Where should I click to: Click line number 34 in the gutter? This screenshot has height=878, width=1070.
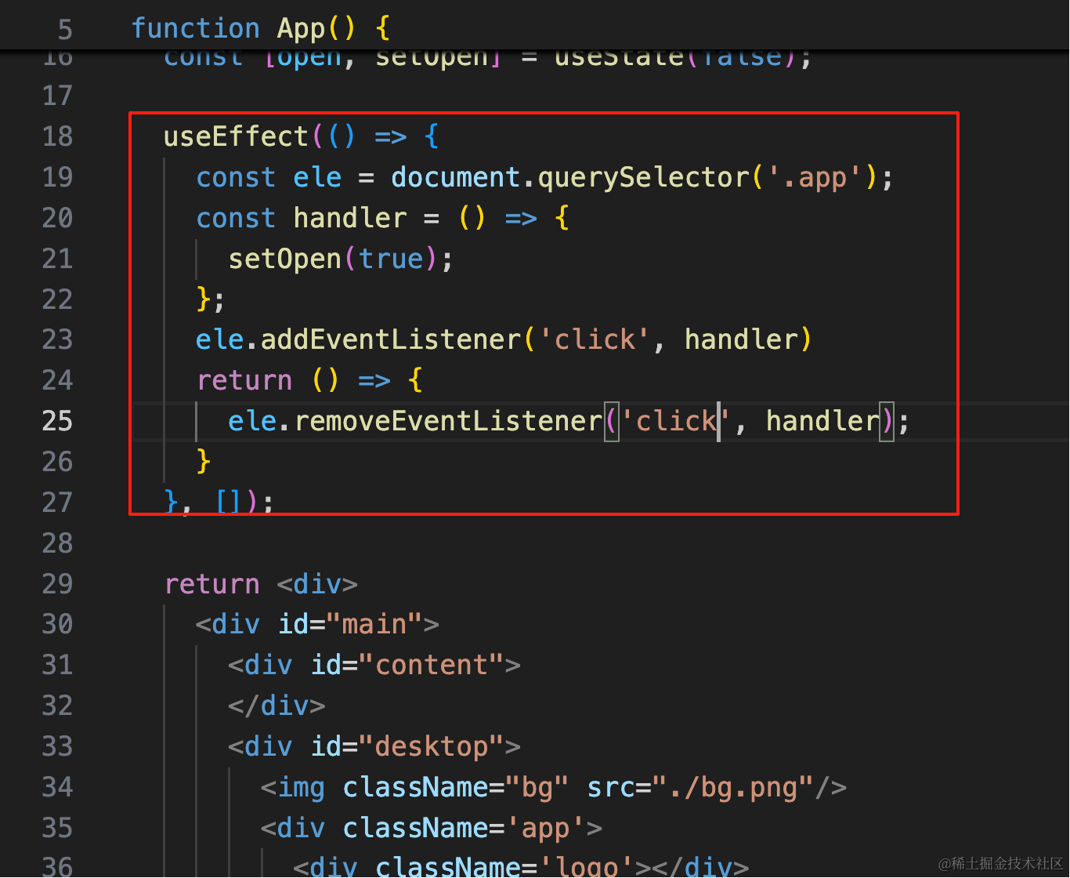[x=57, y=787]
